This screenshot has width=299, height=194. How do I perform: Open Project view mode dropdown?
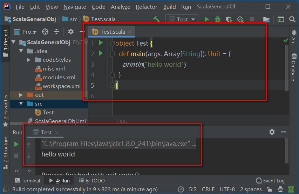tap(25, 32)
